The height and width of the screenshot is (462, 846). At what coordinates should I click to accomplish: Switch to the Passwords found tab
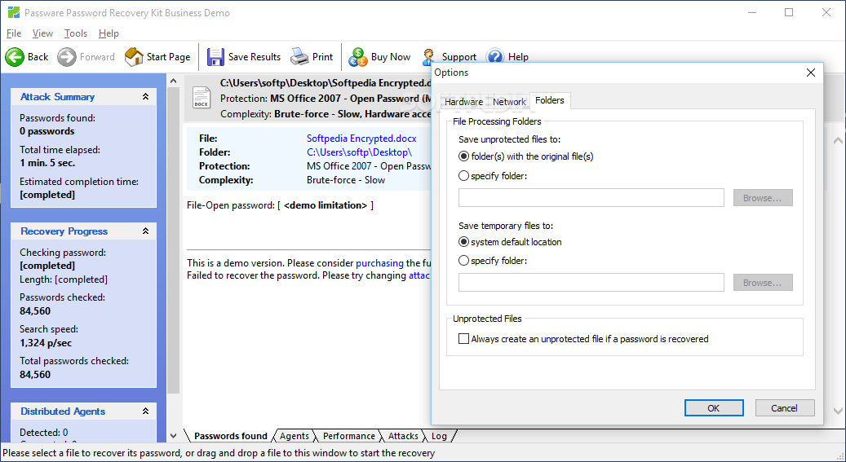pos(230,436)
